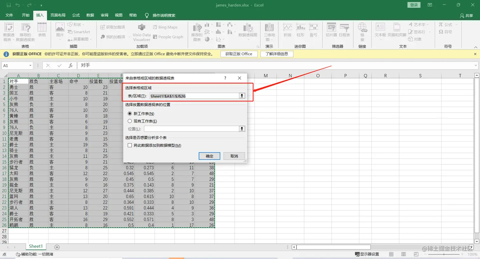Open the 屏幕截图 screenshot tool

click(x=79, y=39)
